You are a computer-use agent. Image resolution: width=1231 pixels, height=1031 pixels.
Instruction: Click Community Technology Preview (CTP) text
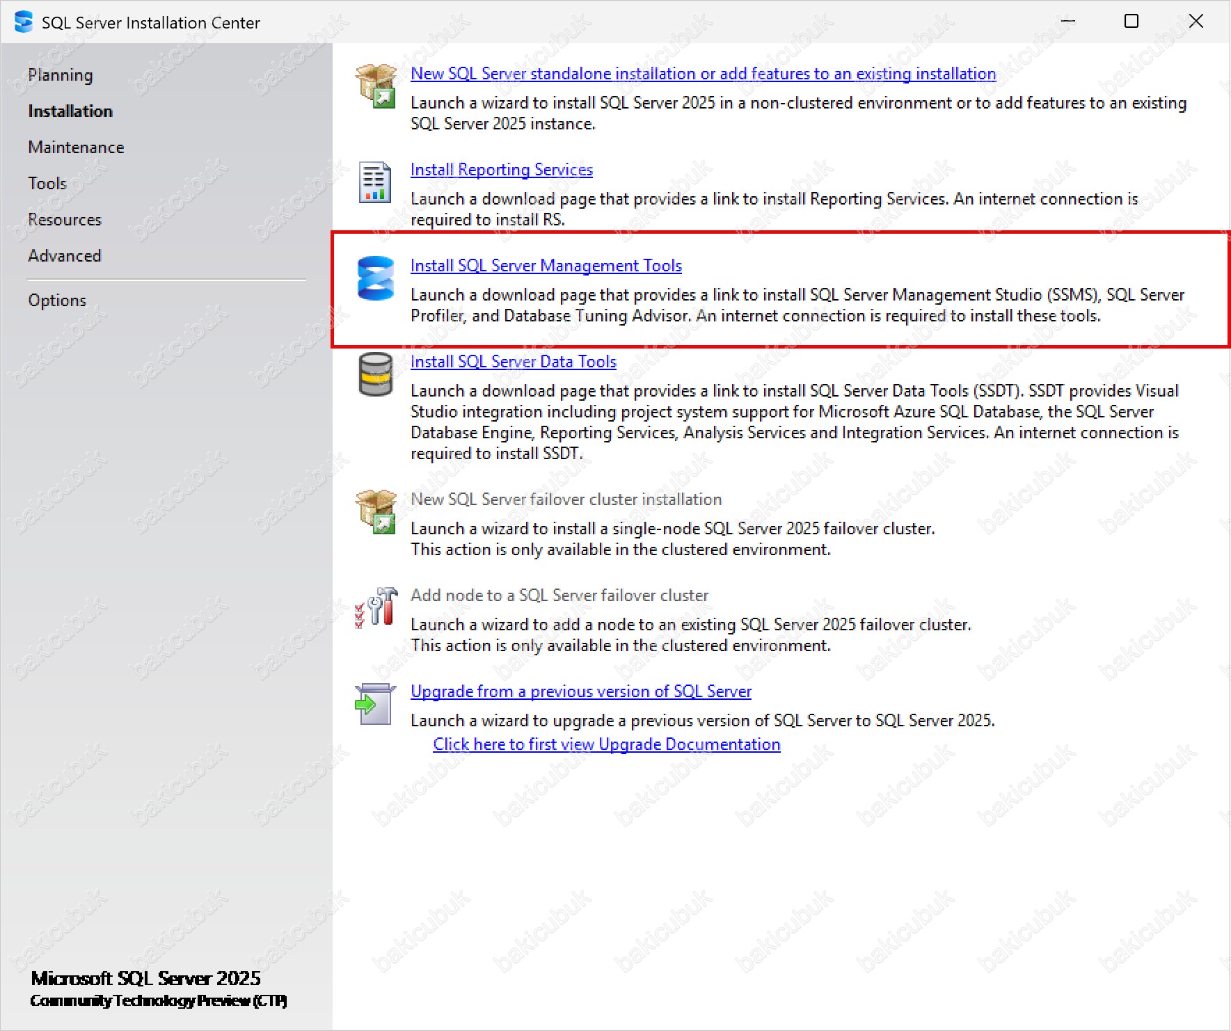click(x=159, y=1001)
